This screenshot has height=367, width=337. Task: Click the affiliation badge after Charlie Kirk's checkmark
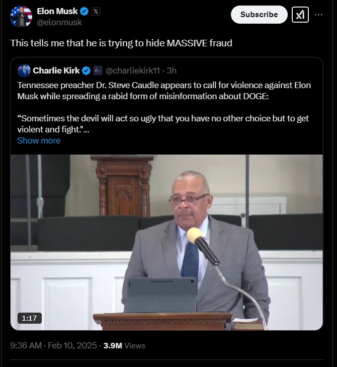click(x=98, y=70)
